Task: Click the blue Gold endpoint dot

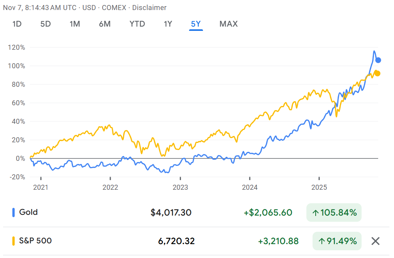Action: click(x=378, y=60)
